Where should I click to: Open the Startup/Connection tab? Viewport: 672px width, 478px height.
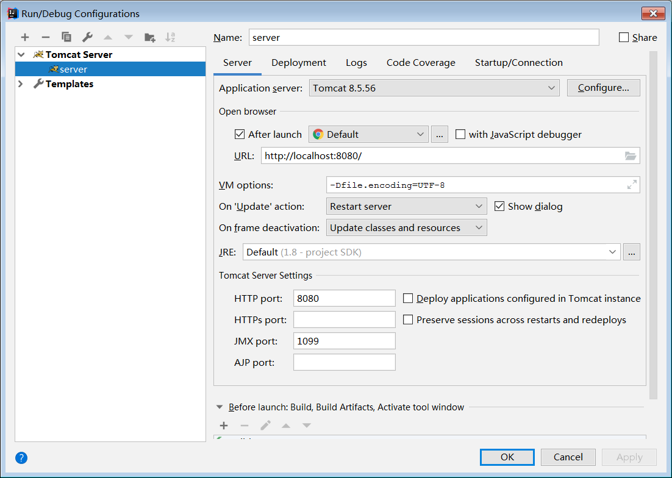point(518,63)
